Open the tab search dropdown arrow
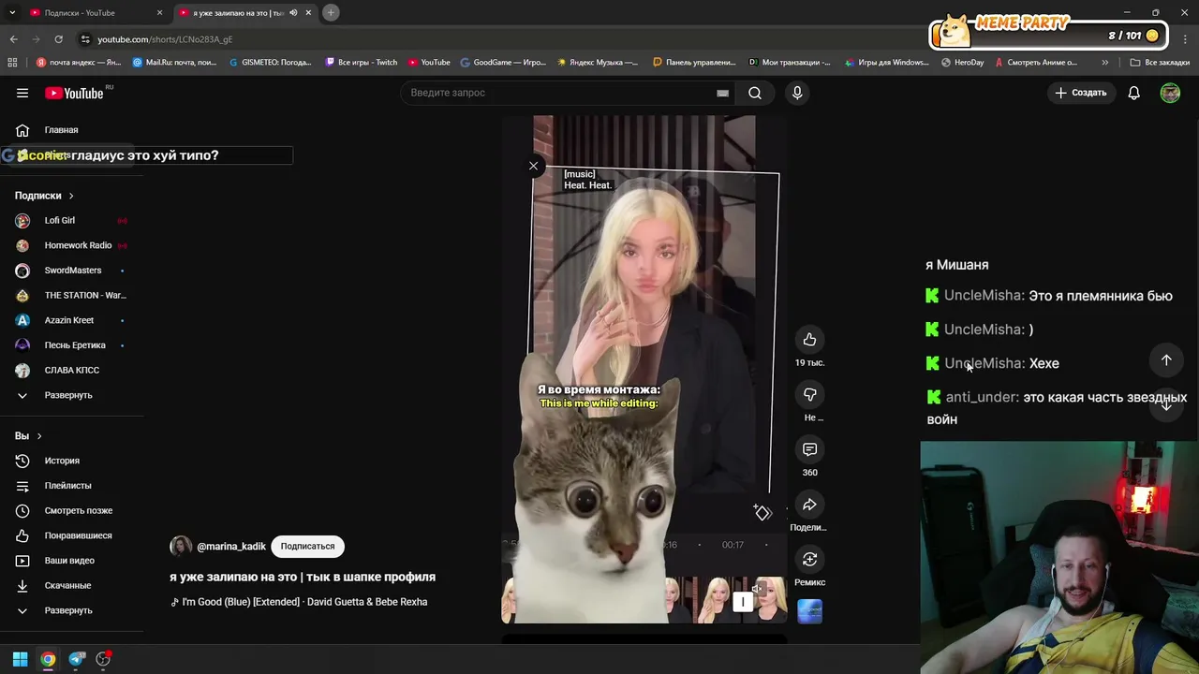 (12, 13)
